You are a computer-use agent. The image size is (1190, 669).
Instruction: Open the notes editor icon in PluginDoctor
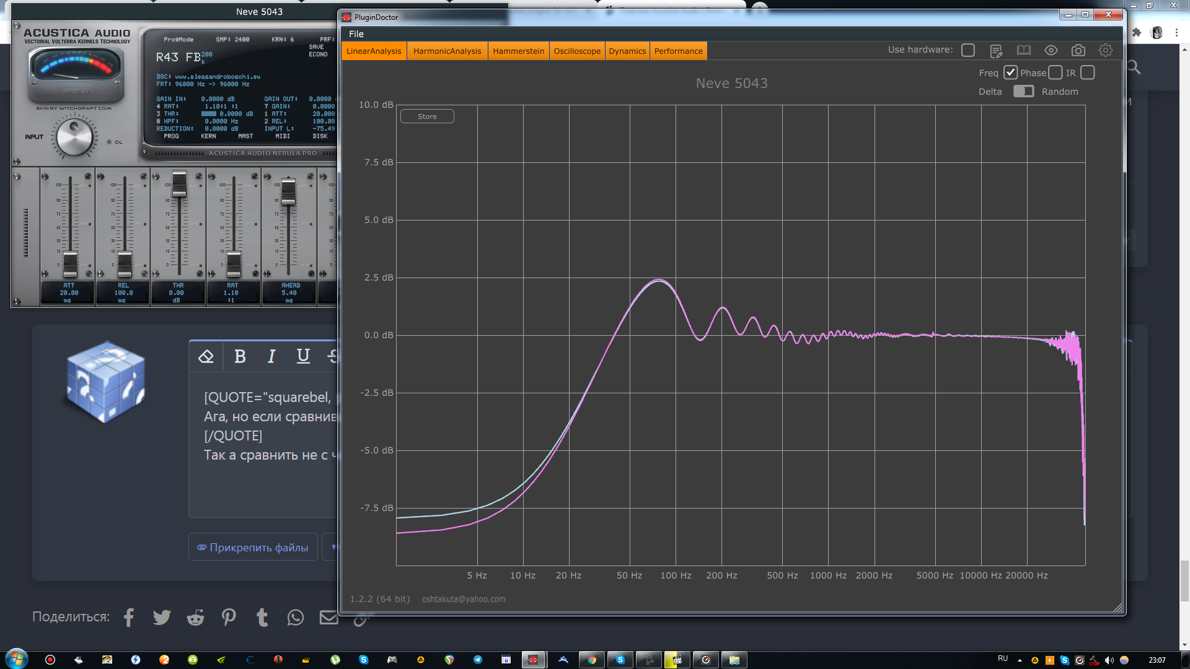[996, 51]
